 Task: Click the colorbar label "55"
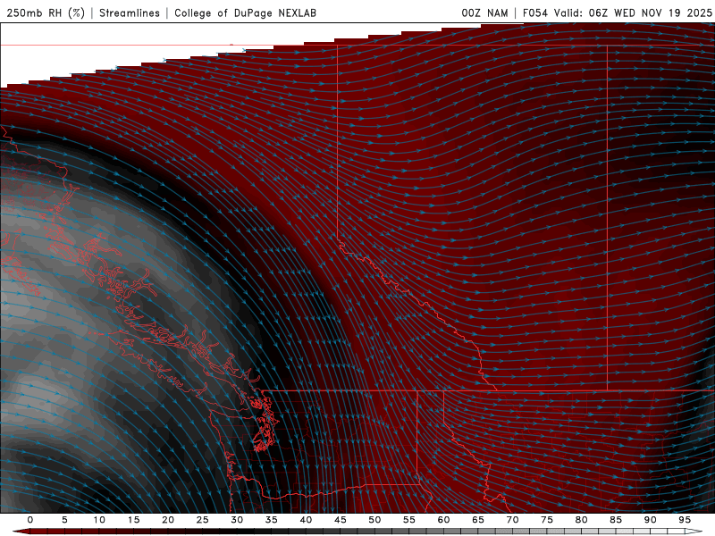[x=409, y=520]
